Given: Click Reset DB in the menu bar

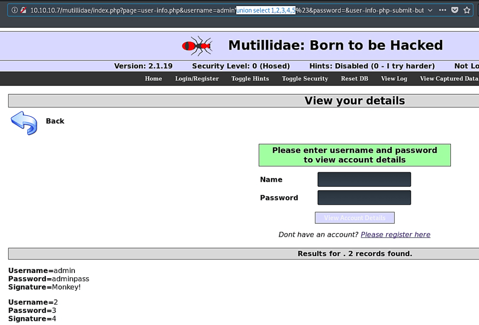Looking at the screenshot, I should coord(355,79).
